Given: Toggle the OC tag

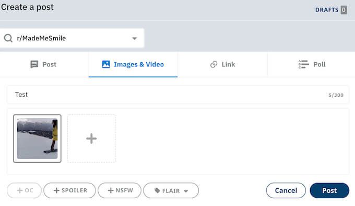Looking at the screenshot, I should click(x=24, y=190).
